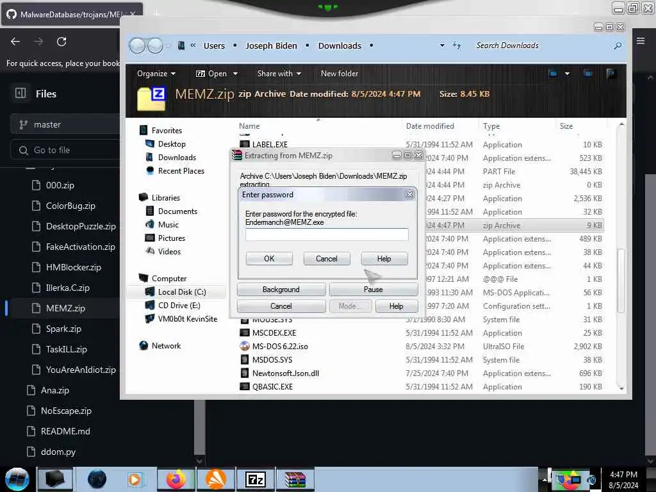The width and height of the screenshot is (656, 492).
Task: Click the search magnifier icon in Explorer
Action: pyautogui.click(x=618, y=45)
